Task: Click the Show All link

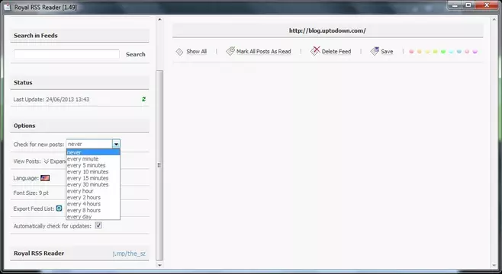Action: point(196,52)
